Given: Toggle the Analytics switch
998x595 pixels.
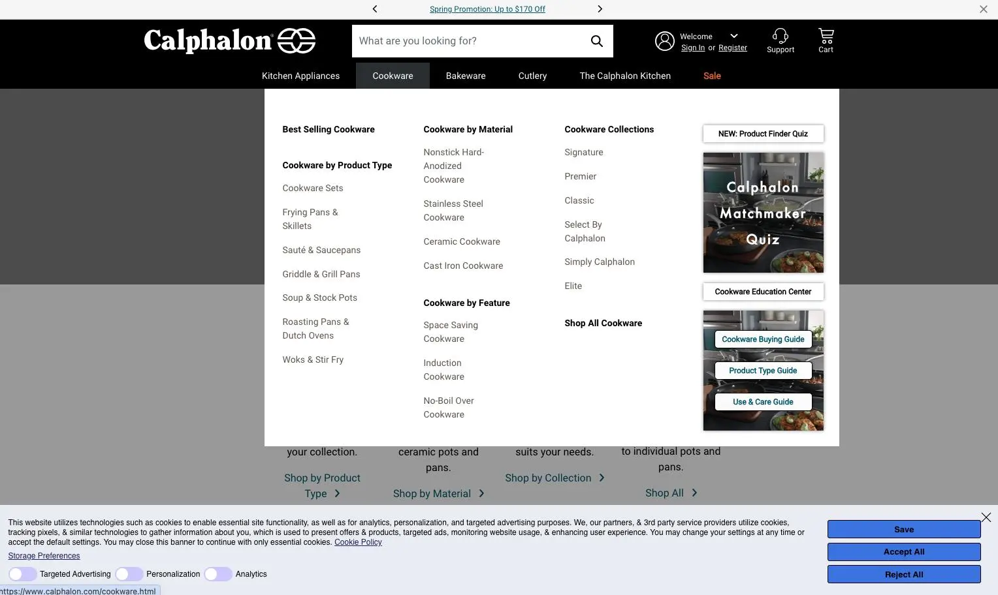Looking at the screenshot, I should (218, 574).
